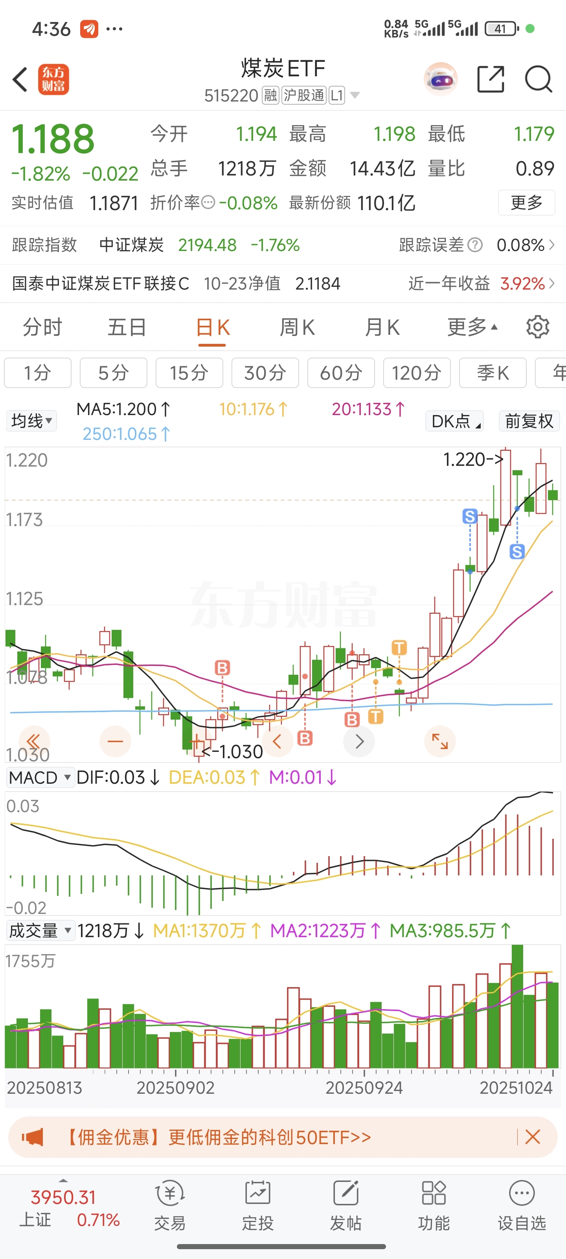Open 近一年收益 3.92% details chevron
Screen dimensions: 566x1259
tap(552, 283)
